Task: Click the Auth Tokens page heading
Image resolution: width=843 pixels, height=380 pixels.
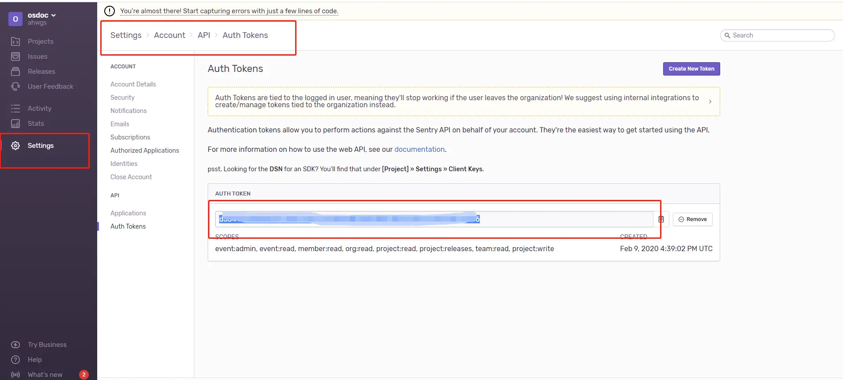Action: pyautogui.click(x=235, y=69)
